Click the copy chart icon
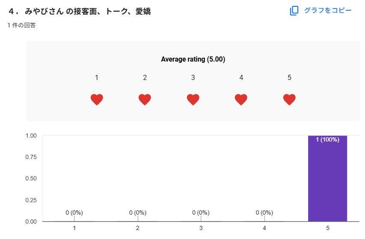 pos(294,11)
